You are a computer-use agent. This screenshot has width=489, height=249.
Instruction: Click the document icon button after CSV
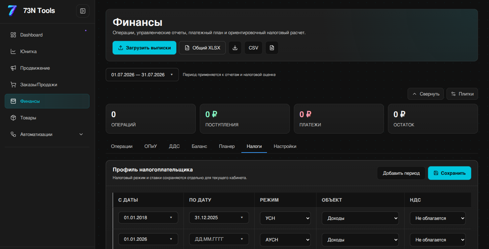(272, 48)
